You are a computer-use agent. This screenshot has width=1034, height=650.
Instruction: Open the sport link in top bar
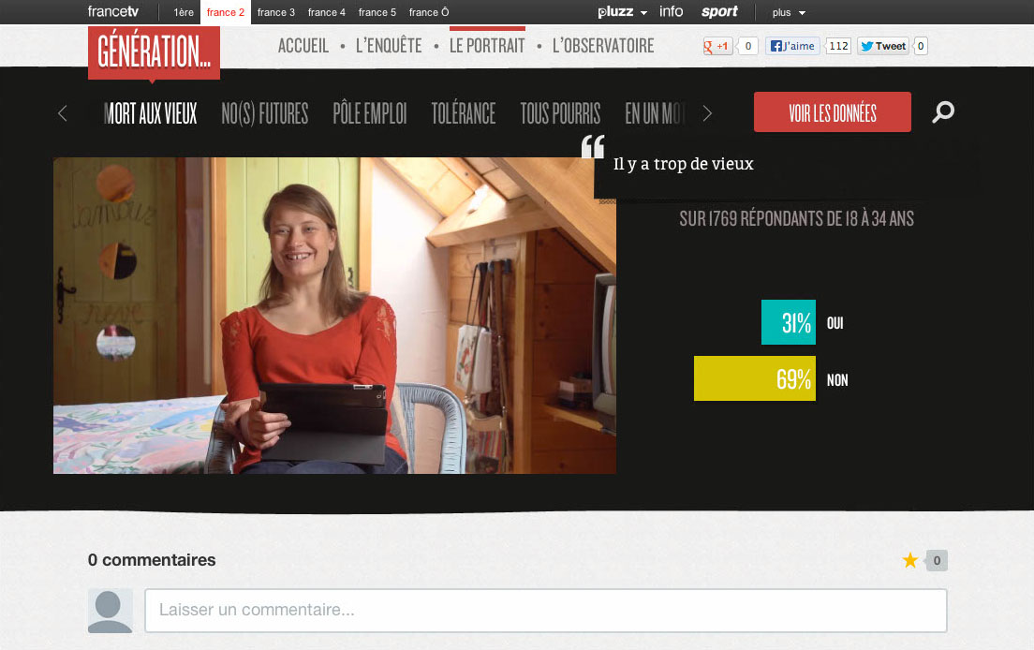pyautogui.click(x=719, y=12)
